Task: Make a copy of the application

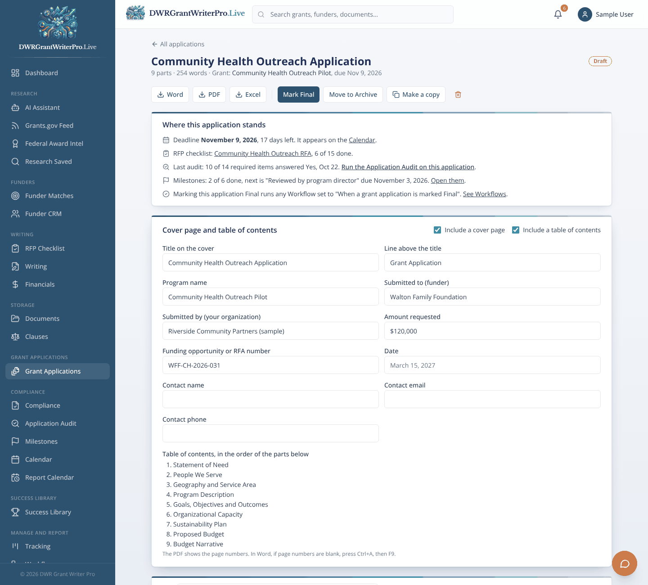Action: 416,94
